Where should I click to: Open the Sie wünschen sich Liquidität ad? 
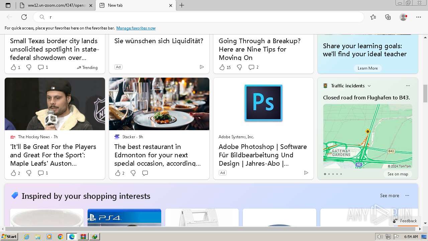tap(159, 41)
